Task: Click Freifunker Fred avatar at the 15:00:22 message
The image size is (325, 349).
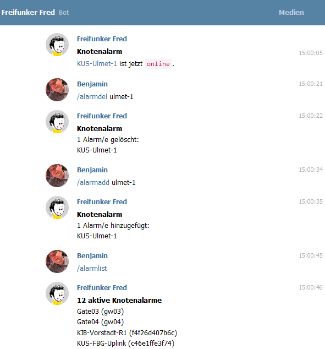Action: point(57,122)
